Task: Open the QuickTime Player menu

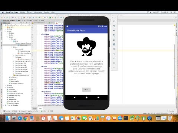Action: [12, 12]
